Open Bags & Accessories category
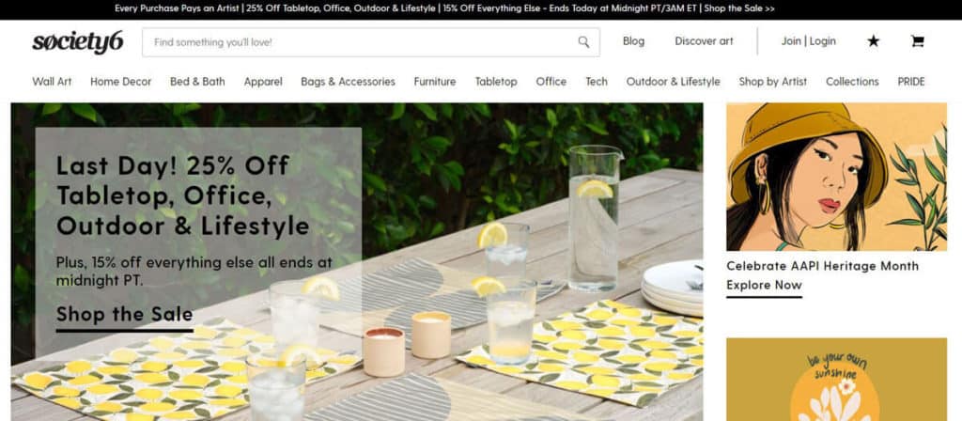The image size is (962, 421). tap(348, 82)
